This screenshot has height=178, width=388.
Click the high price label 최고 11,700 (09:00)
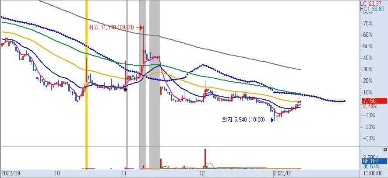coord(111,28)
